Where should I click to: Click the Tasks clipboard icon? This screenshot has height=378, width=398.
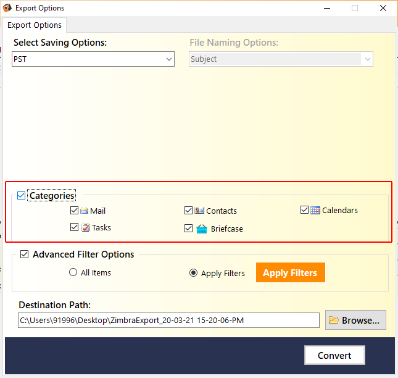86,227
